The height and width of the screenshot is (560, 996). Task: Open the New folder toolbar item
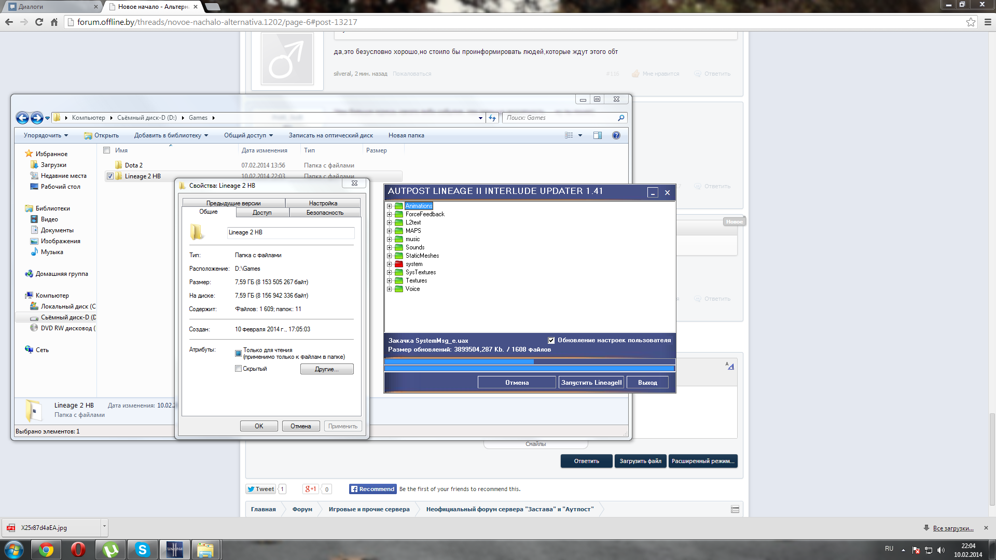point(406,135)
